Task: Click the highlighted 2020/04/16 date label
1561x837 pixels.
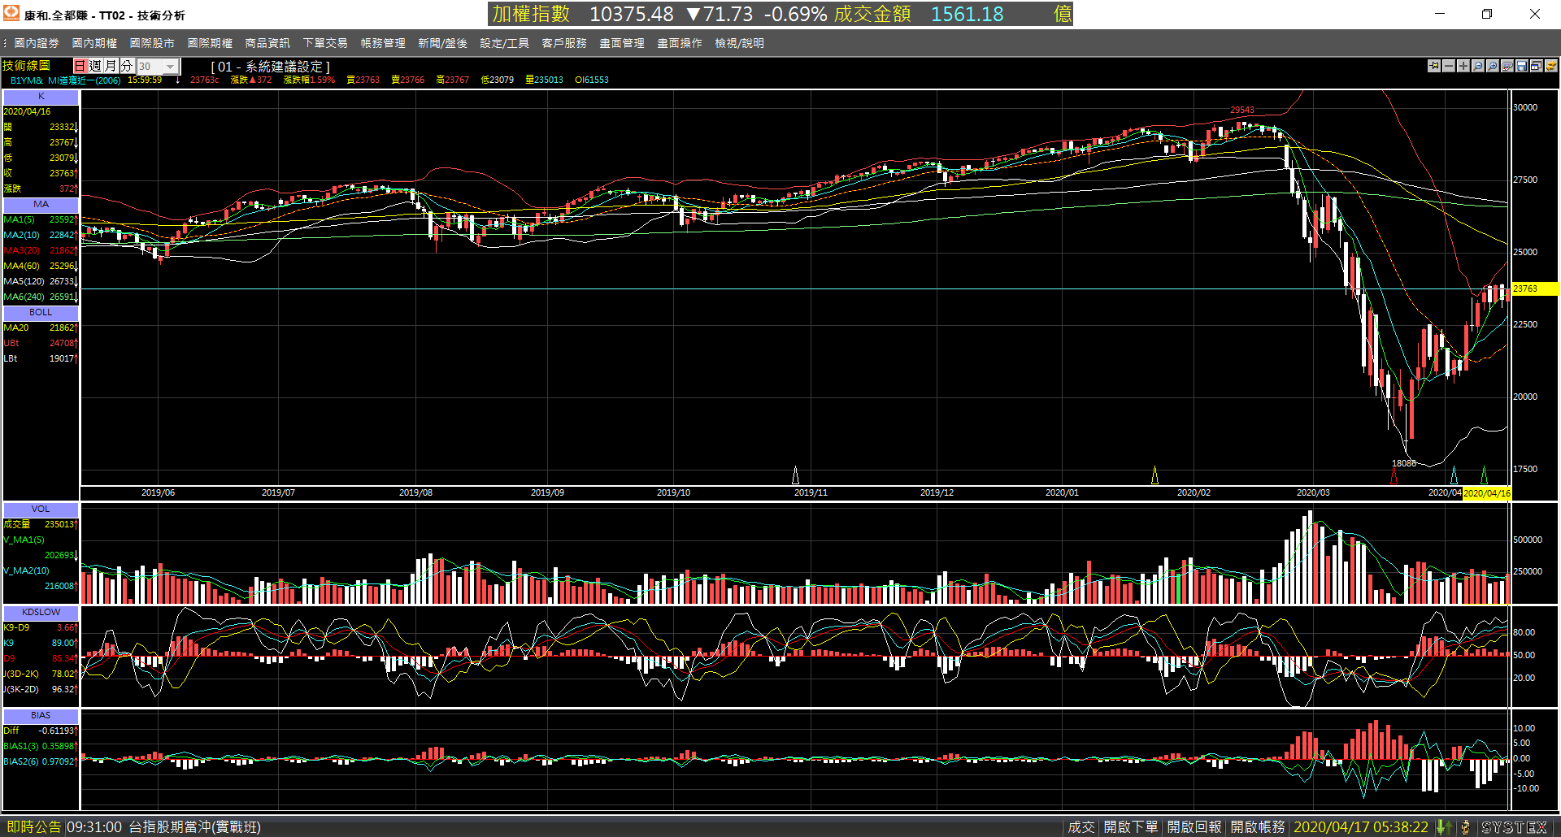Action: [x=1487, y=493]
